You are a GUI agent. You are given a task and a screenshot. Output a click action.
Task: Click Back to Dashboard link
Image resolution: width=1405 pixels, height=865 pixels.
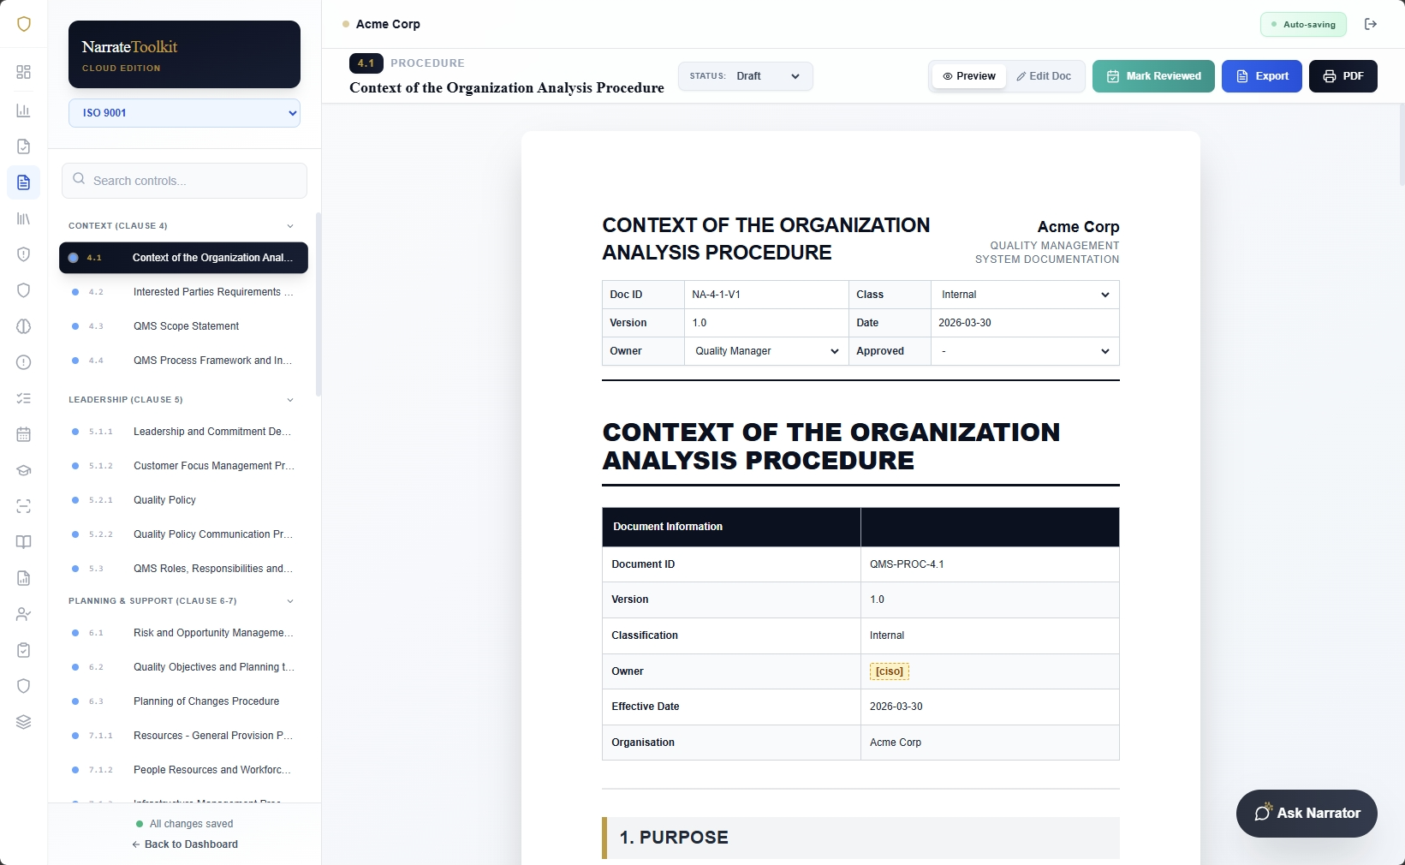tap(184, 844)
